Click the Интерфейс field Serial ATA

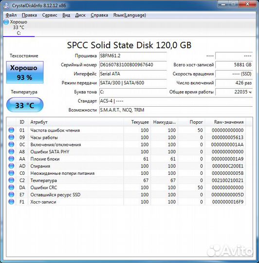pos(133,74)
